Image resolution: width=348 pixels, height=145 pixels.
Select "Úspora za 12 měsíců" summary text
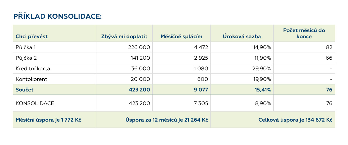[166, 120]
